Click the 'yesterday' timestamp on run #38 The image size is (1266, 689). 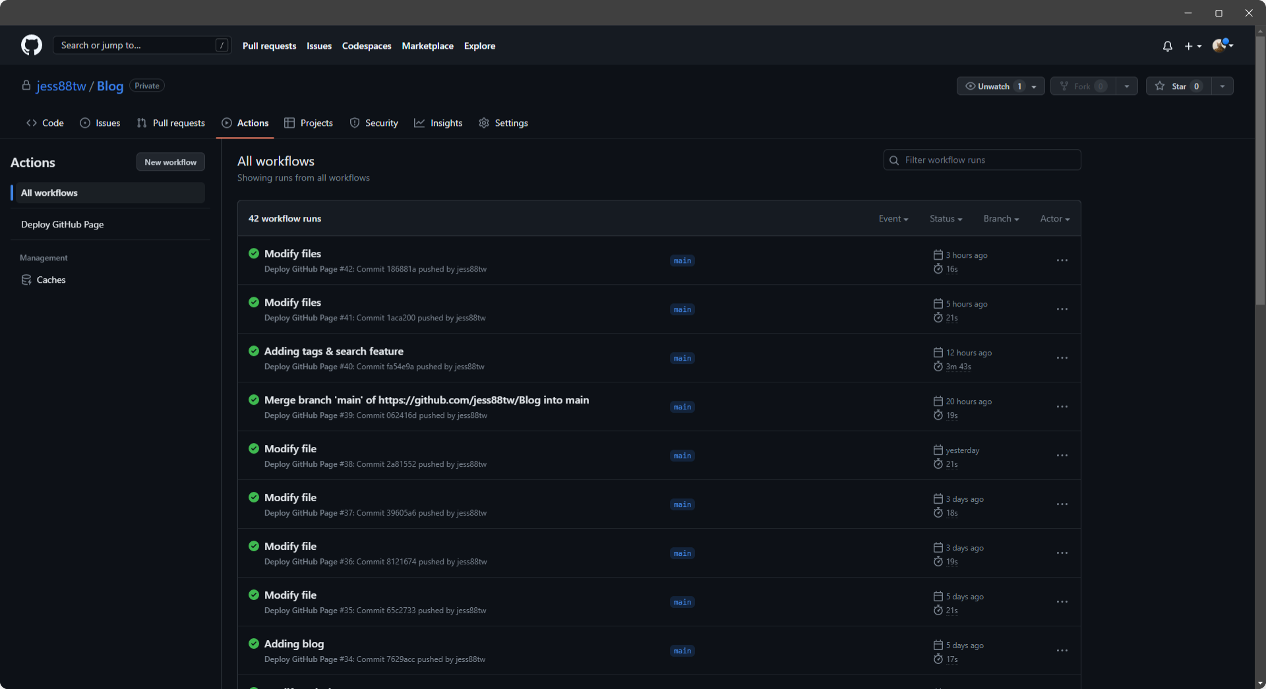(x=963, y=451)
